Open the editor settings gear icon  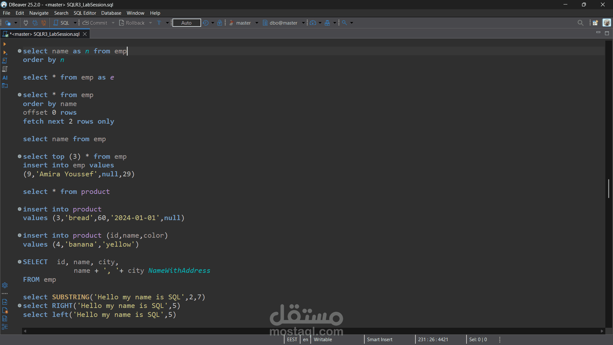[x=5, y=285]
